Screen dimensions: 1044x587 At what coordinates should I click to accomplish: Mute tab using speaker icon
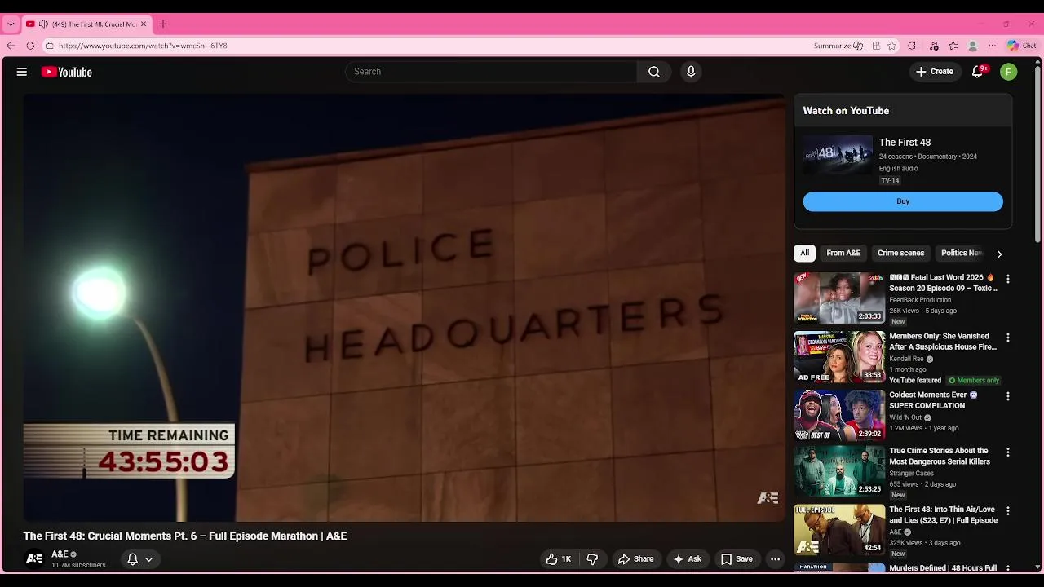[x=43, y=24]
